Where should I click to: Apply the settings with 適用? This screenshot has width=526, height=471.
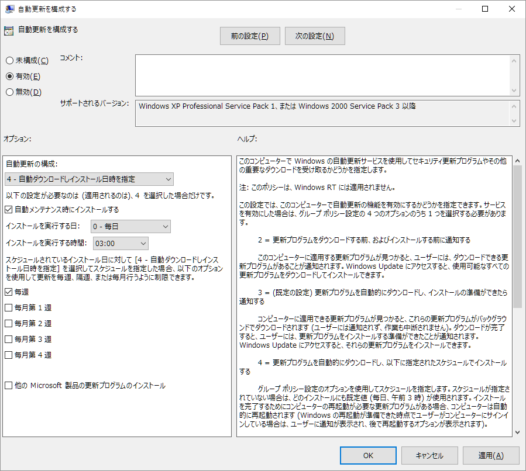coord(491,456)
